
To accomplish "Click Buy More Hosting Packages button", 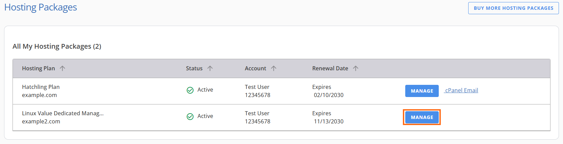I will pos(513,8).
